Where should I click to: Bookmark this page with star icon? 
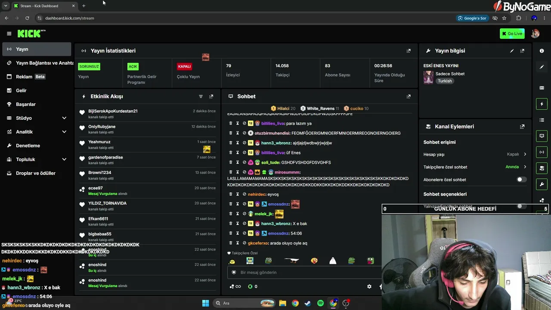click(504, 18)
